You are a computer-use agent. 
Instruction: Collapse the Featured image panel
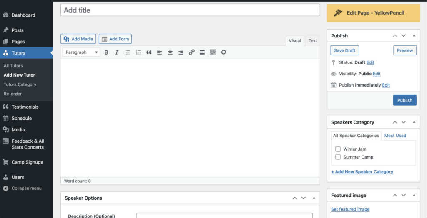coord(414,195)
